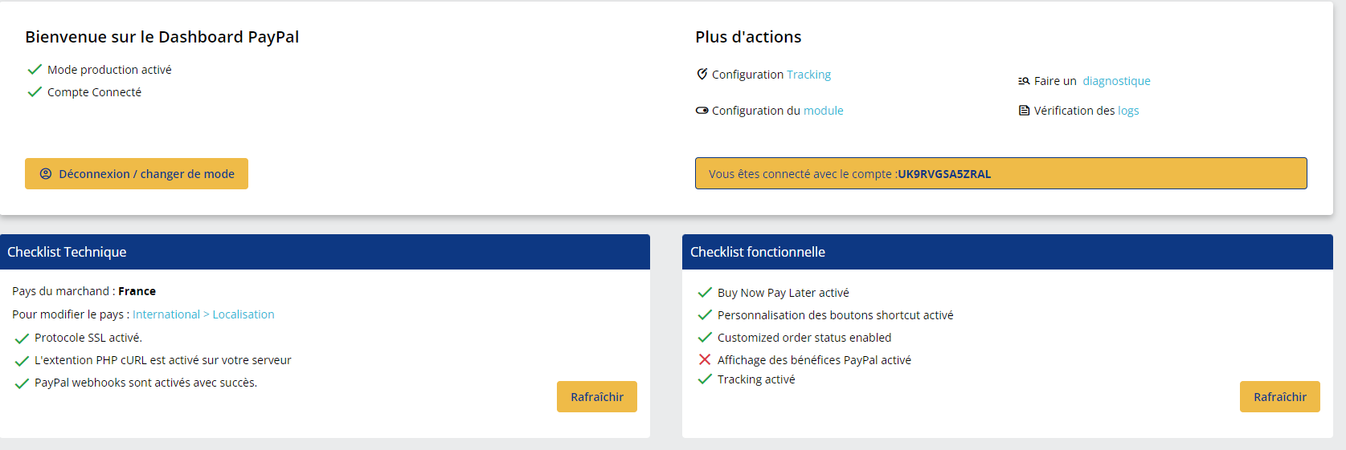
Task: Open the logs verification link
Action: click(1128, 111)
